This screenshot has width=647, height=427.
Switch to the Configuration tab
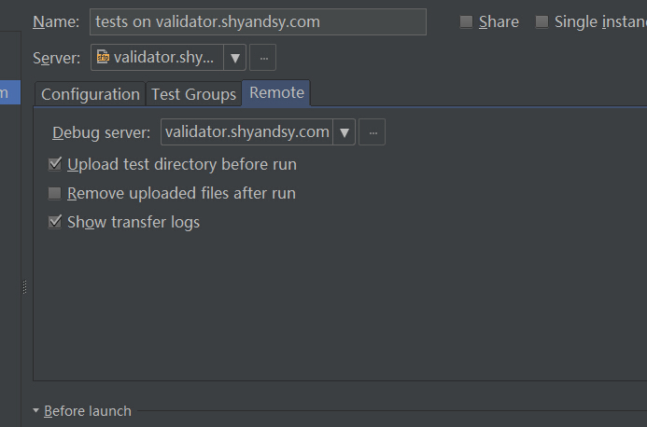tap(91, 94)
